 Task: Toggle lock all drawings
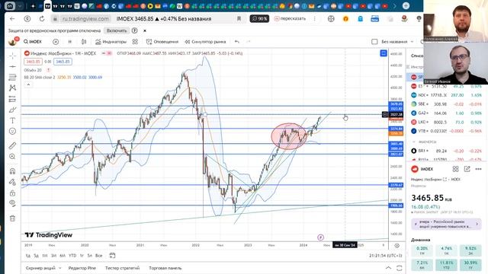[x=12, y=193]
